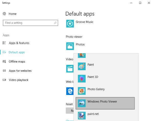
Task: Click the Microsoft Edge browser icon
Action: pos(70,91)
